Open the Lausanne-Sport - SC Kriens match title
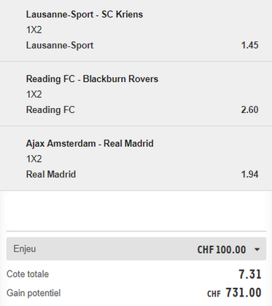This screenshot has width=272, height=306. (84, 15)
